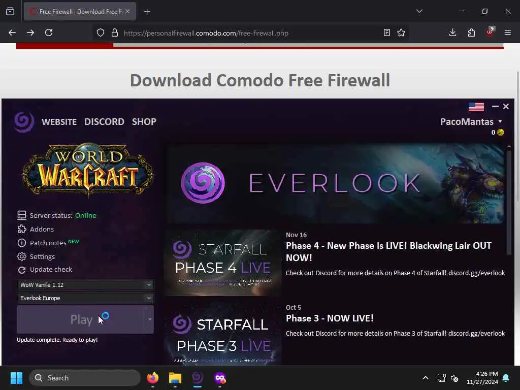Open PacoMantas account dropdown
The width and height of the screenshot is (520, 390).
pyautogui.click(x=471, y=122)
